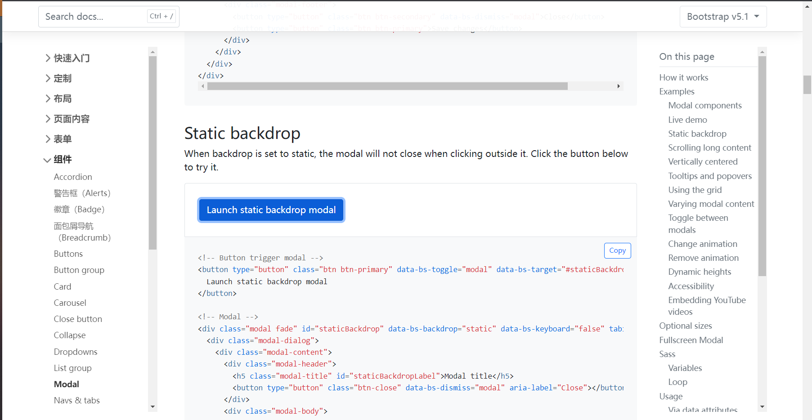Jump to Usage section

tap(671, 396)
